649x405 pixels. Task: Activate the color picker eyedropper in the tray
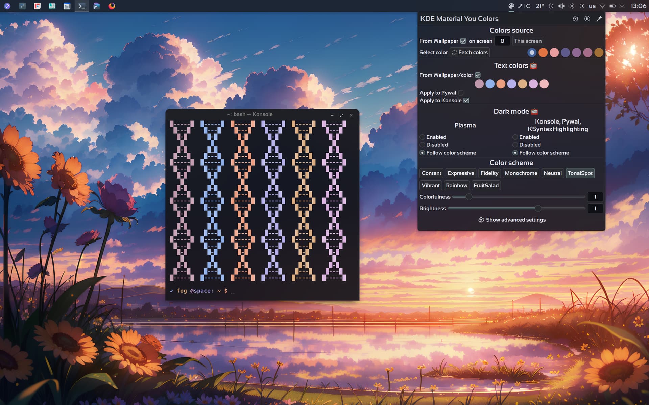[521, 6]
